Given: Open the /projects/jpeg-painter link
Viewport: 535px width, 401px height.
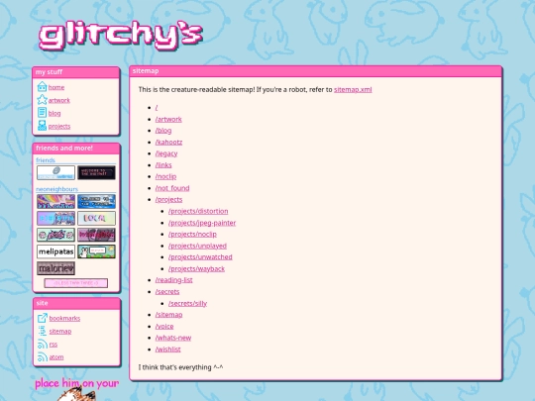Looking at the screenshot, I should point(202,223).
